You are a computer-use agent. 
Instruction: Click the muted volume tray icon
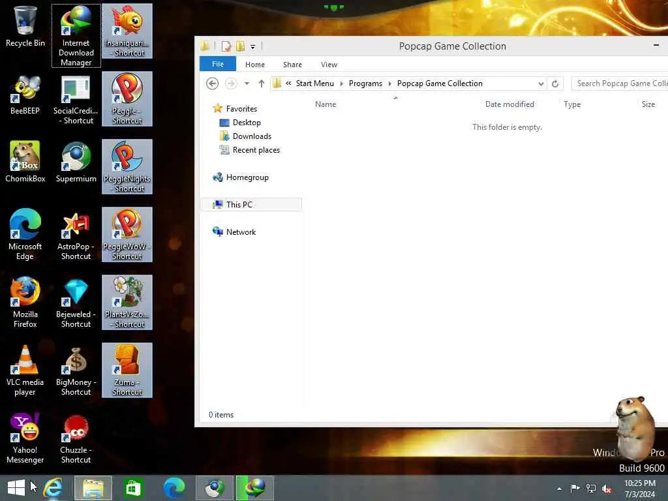click(607, 489)
